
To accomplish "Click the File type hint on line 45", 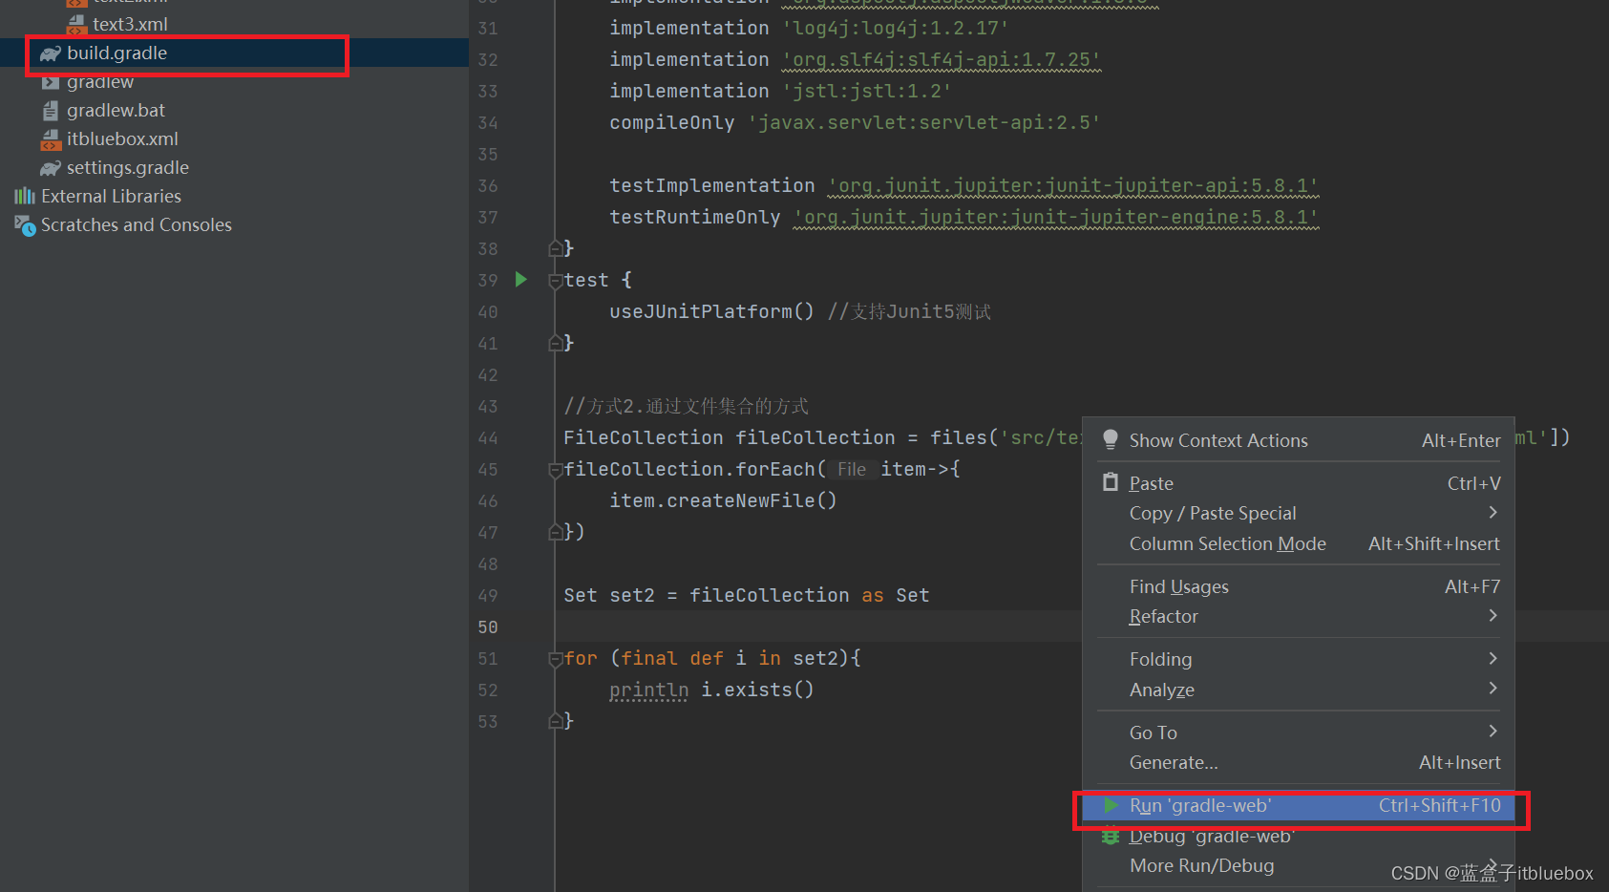I will point(852,469).
